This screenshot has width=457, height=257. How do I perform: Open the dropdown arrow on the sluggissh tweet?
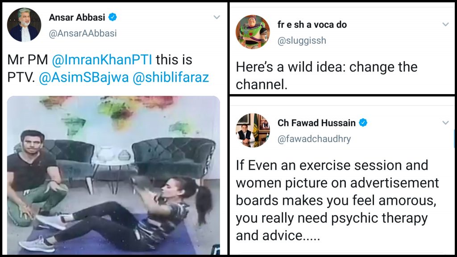pyautogui.click(x=445, y=25)
